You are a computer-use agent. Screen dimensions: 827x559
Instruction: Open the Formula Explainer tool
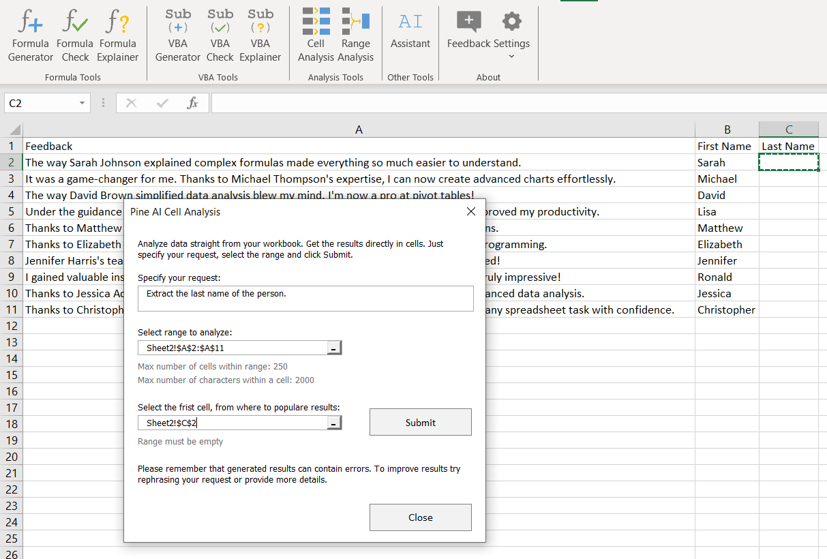[x=117, y=34]
